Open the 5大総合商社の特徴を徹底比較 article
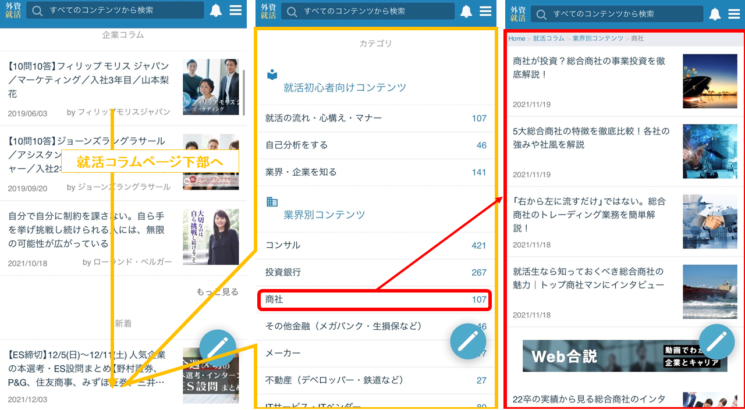745x410 pixels. [591, 138]
